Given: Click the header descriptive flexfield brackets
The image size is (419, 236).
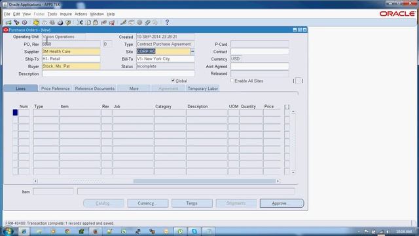Looking at the screenshot, I should tap(299, 81).
